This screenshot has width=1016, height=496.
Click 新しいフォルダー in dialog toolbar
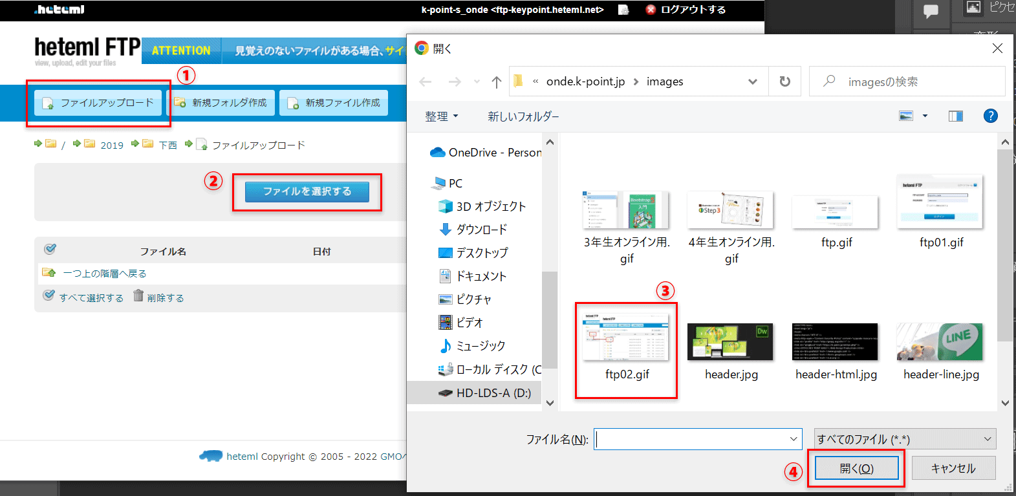(x=523, y=116)
